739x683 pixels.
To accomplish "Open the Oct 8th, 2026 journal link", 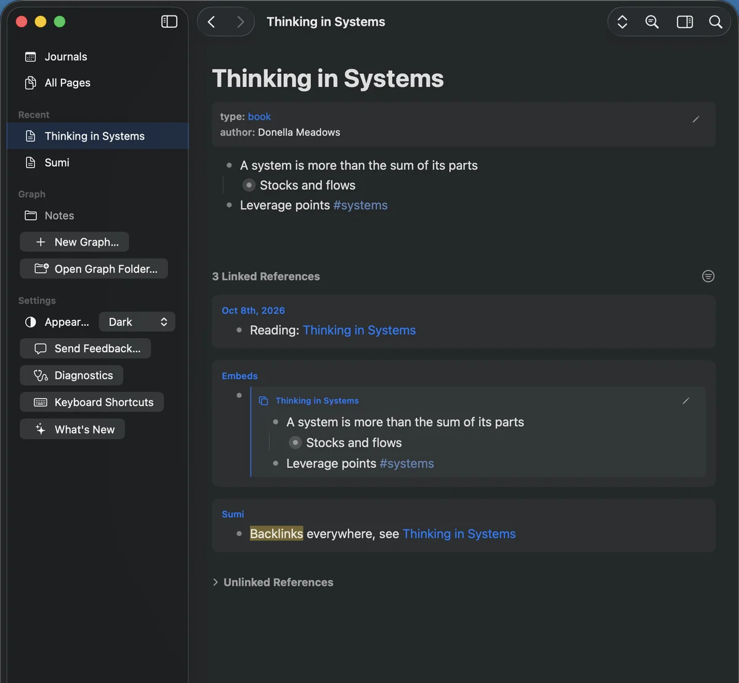I will [x=253, y=310].
